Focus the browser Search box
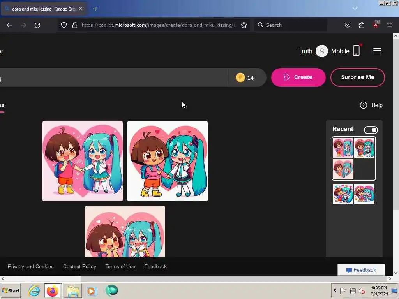This screenshot has width=399, height=299. pyautogui.click(x=291, y=25)
